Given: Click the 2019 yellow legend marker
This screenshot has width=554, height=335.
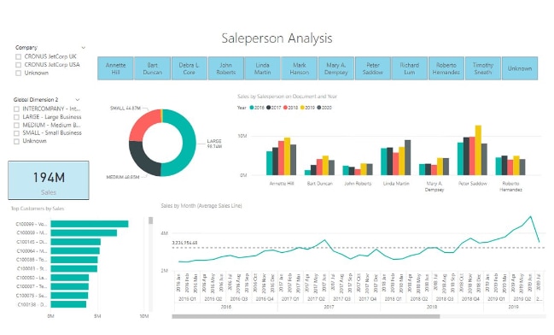Looking at the screenshot, I should pos(303,108).
